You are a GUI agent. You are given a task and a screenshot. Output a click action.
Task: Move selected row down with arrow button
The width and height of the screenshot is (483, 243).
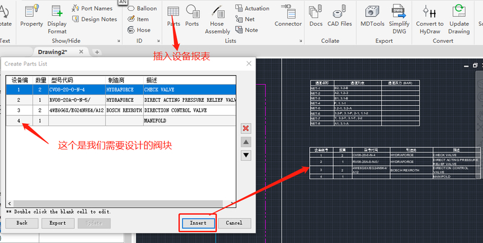tap(246, 155)
